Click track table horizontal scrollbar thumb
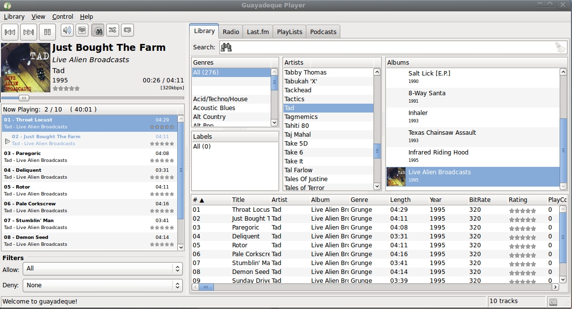Screen dimensions: 572x309 click(206, 287)
